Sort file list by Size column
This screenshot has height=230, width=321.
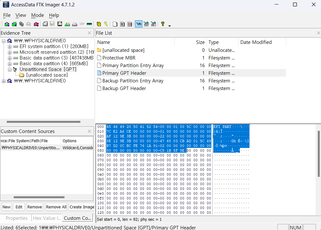coord(191,42)
